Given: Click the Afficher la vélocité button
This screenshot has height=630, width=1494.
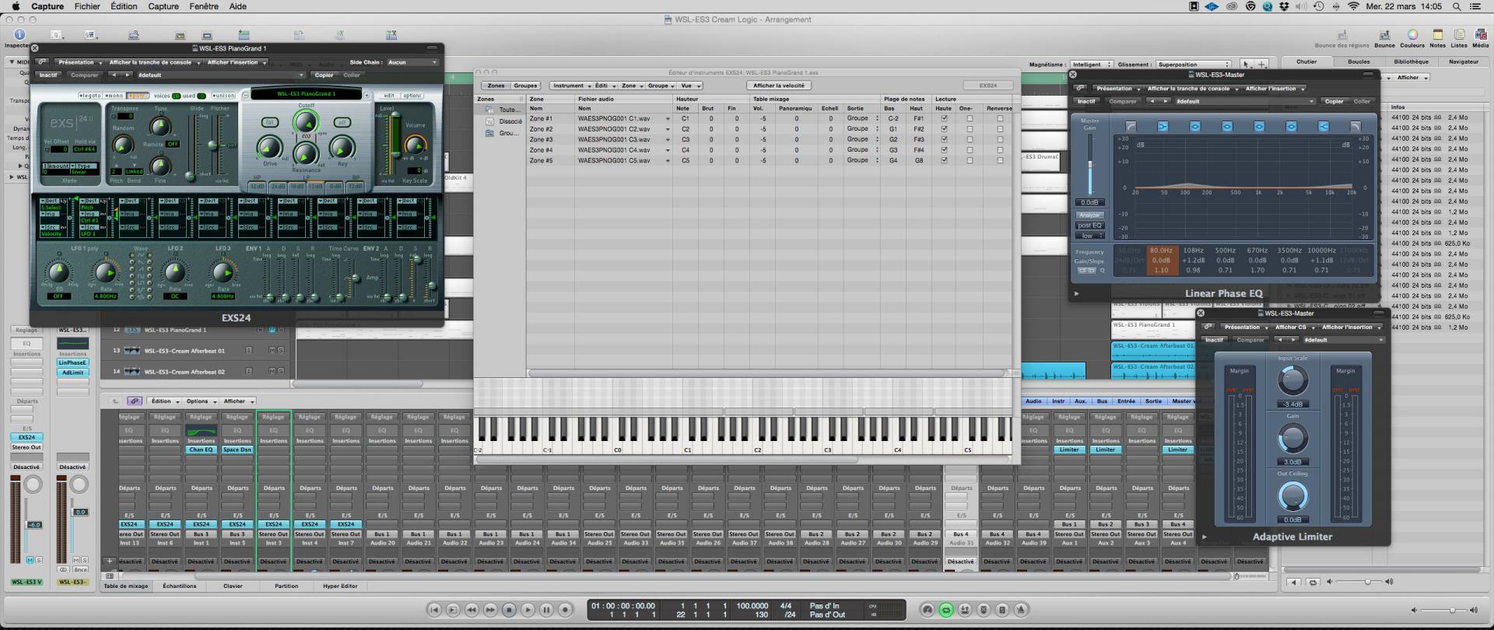Looking at the screenshot, I should coord(779,86).
